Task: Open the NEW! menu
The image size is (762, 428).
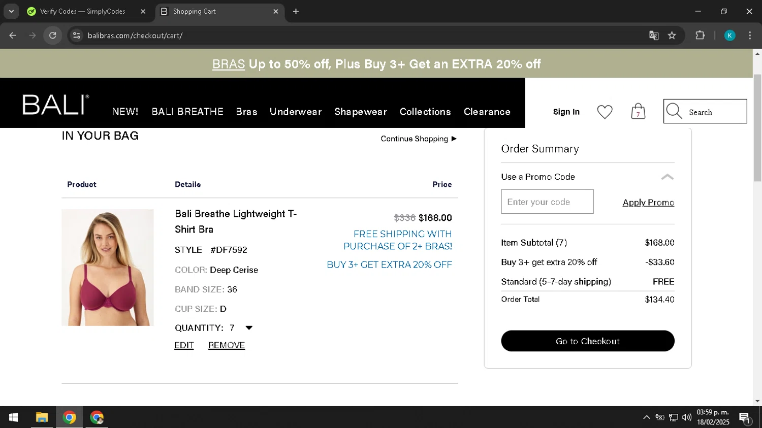Action: click(125, 112)
